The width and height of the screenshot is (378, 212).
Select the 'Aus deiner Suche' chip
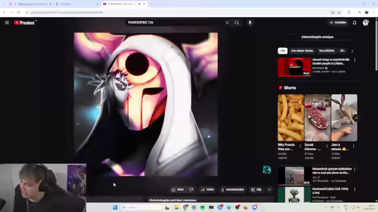point(302,51)
